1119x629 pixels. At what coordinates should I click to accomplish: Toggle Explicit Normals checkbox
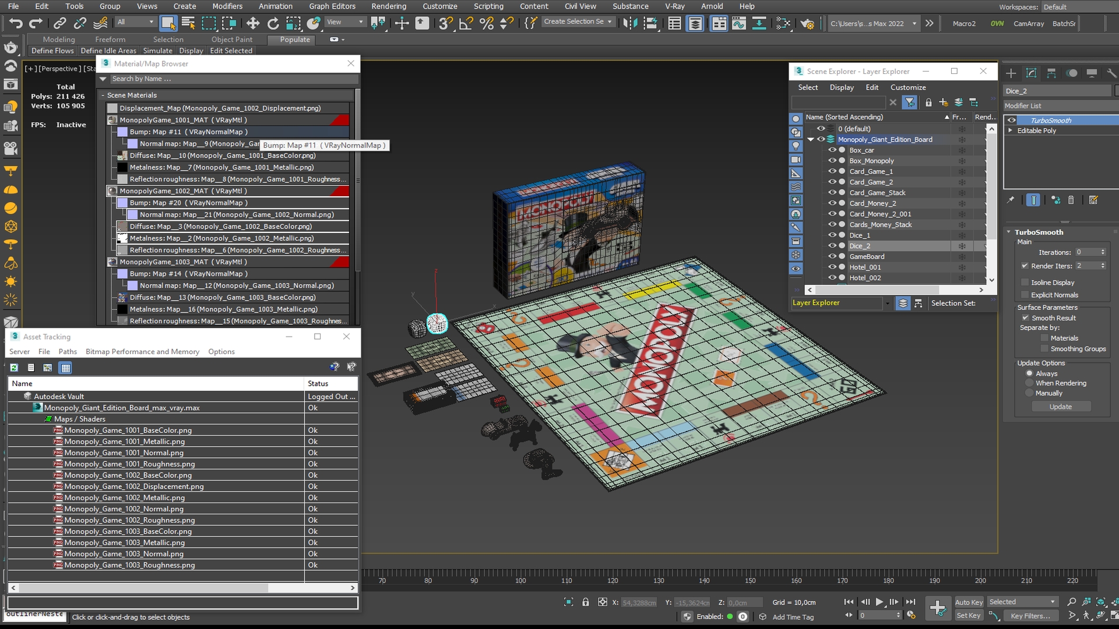click(x=1025, y=295)
